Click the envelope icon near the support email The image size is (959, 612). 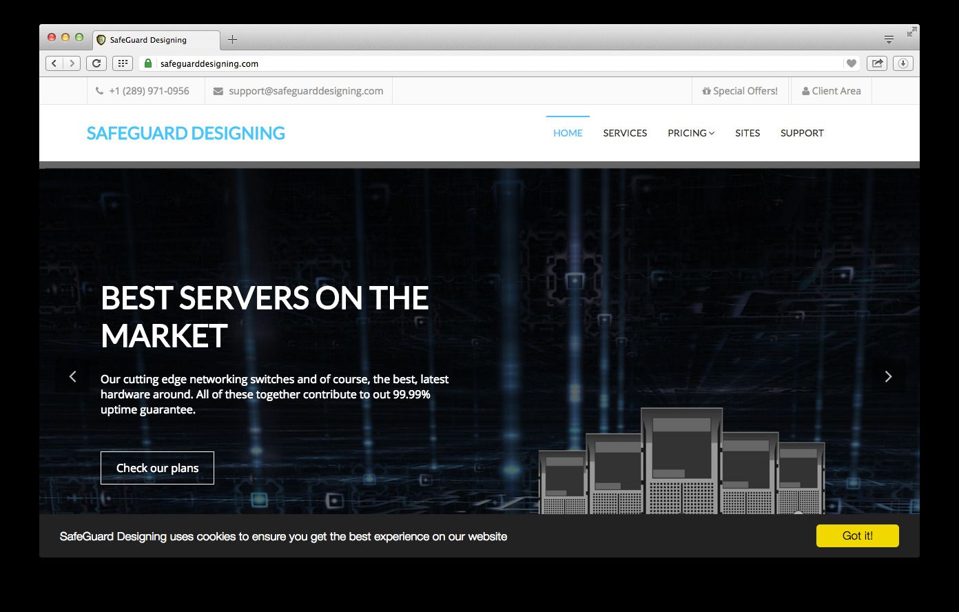pyautogui.click(x=217, y=90)
